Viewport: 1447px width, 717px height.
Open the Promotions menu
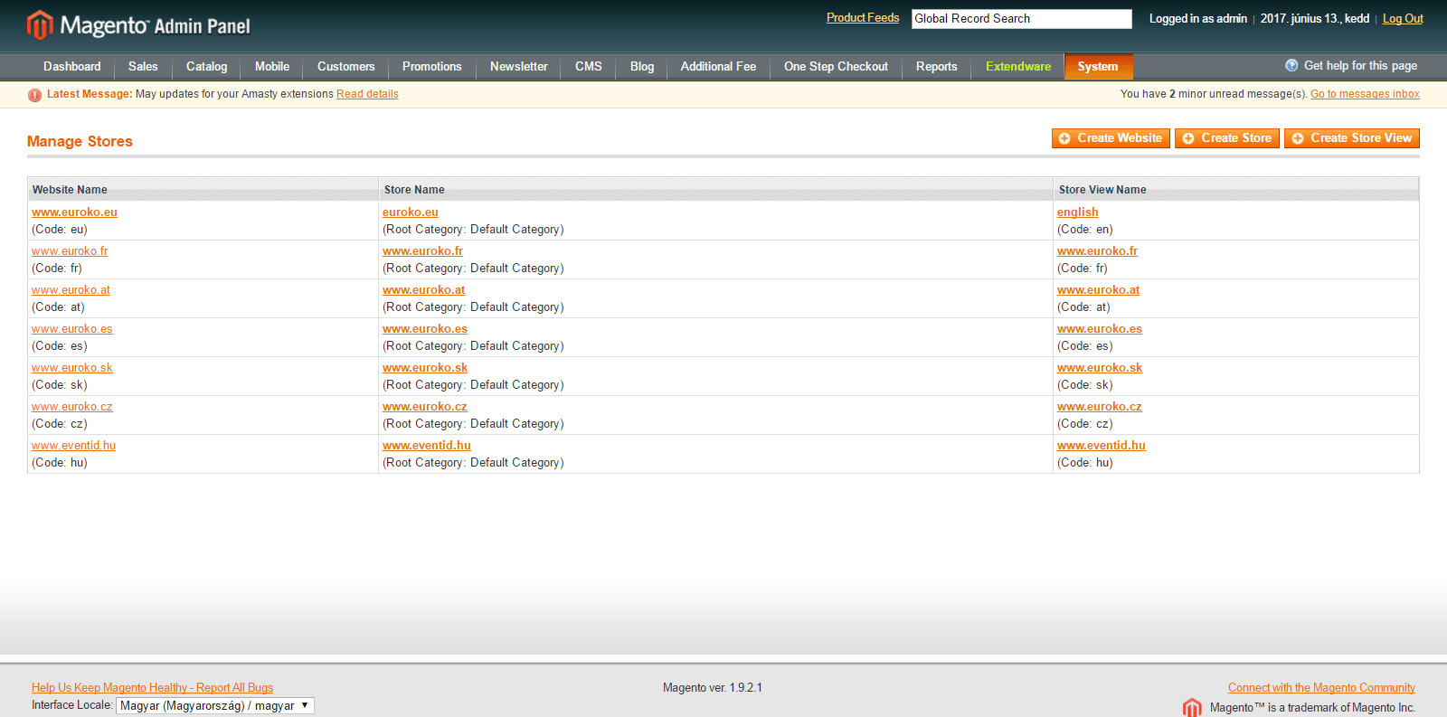[431, 66]
